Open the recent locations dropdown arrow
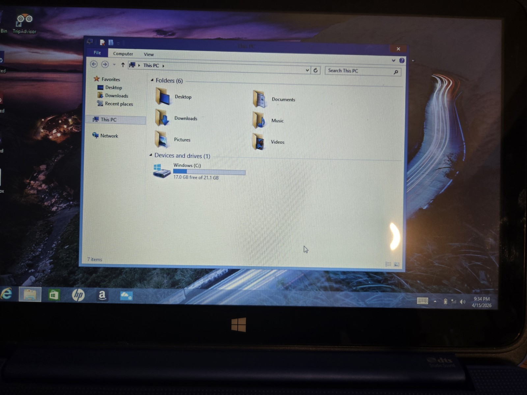The height and width of the screenshot is (395, 527). pos(114,65)
